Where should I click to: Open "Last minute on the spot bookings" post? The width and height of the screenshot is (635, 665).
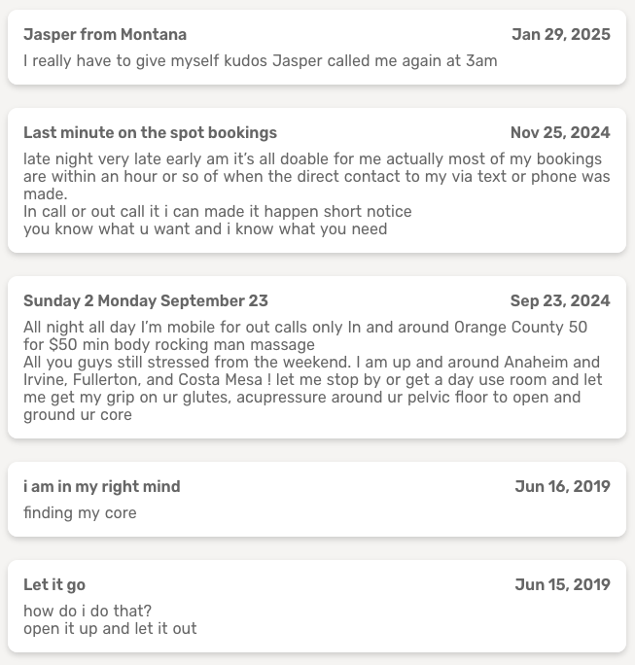pos(150,133)
